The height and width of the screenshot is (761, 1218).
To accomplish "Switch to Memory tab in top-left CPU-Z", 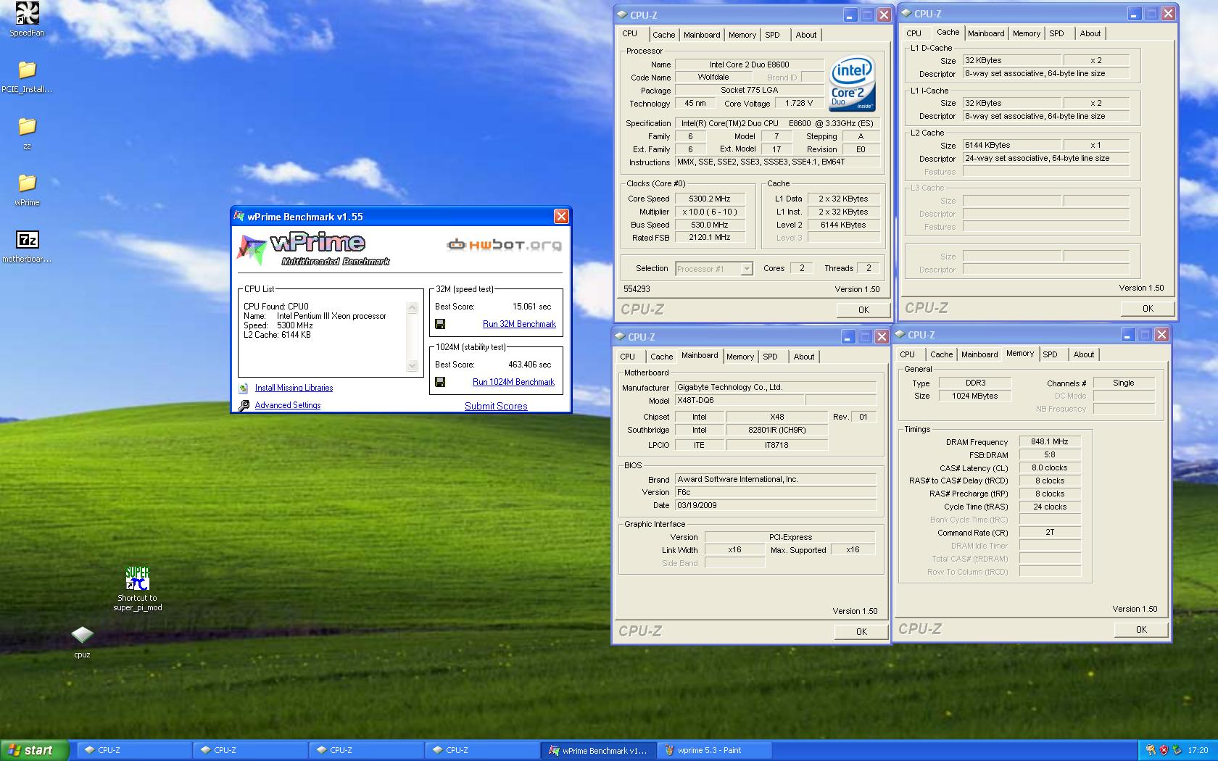I will coord(742,35).
